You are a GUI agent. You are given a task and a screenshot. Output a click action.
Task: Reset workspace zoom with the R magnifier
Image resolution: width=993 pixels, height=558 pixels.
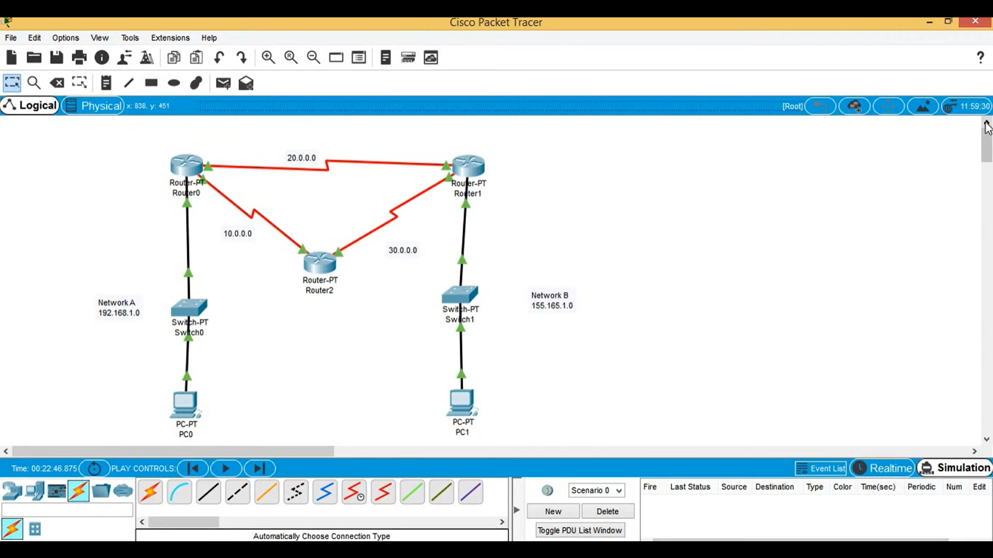290,58
